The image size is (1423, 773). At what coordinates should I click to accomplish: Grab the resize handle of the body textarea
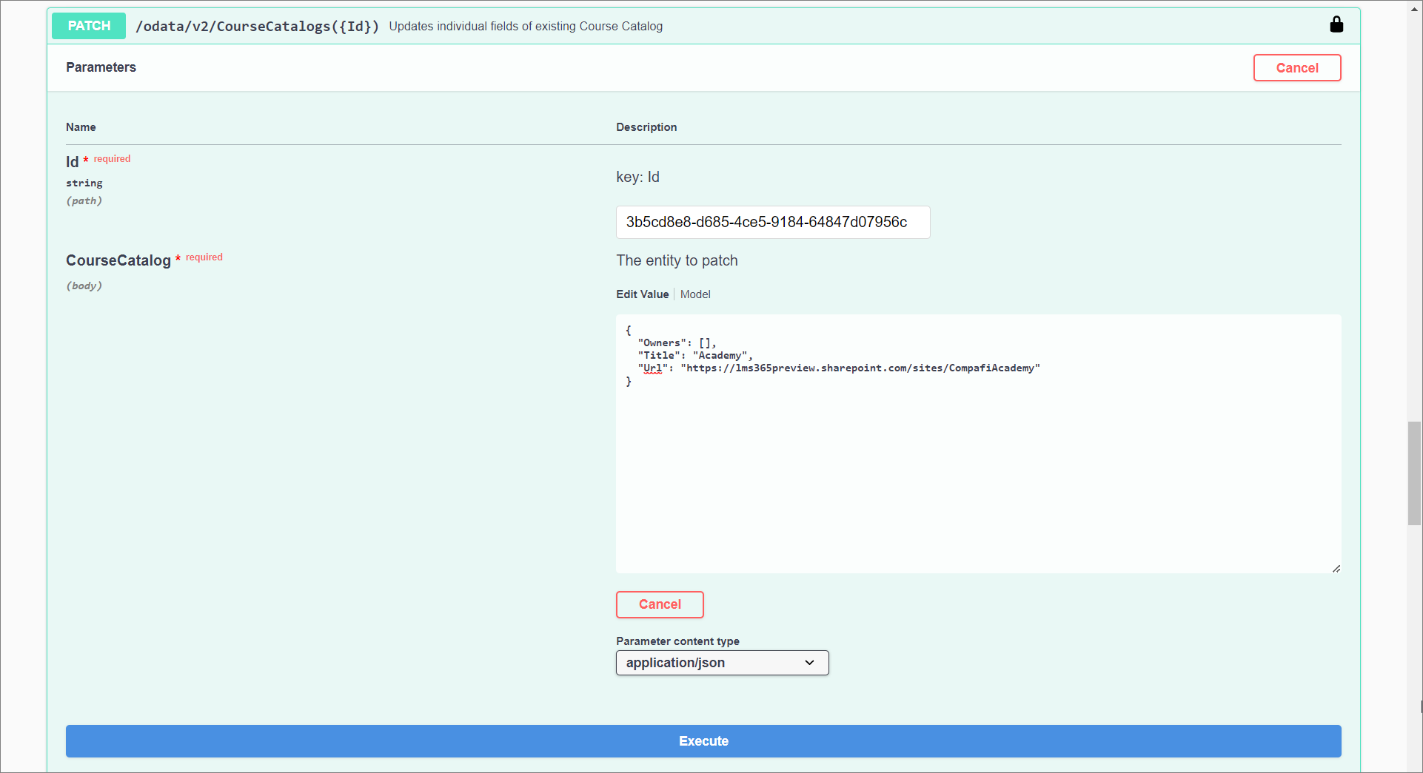1336,568
